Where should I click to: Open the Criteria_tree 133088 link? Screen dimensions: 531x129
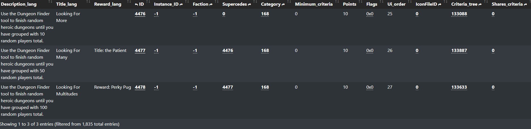point(459,14)
